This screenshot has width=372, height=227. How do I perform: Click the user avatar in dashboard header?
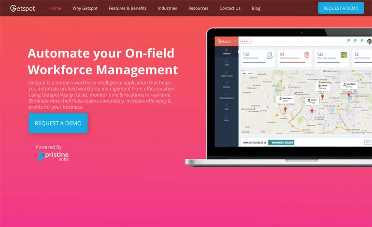coord(369,41)
